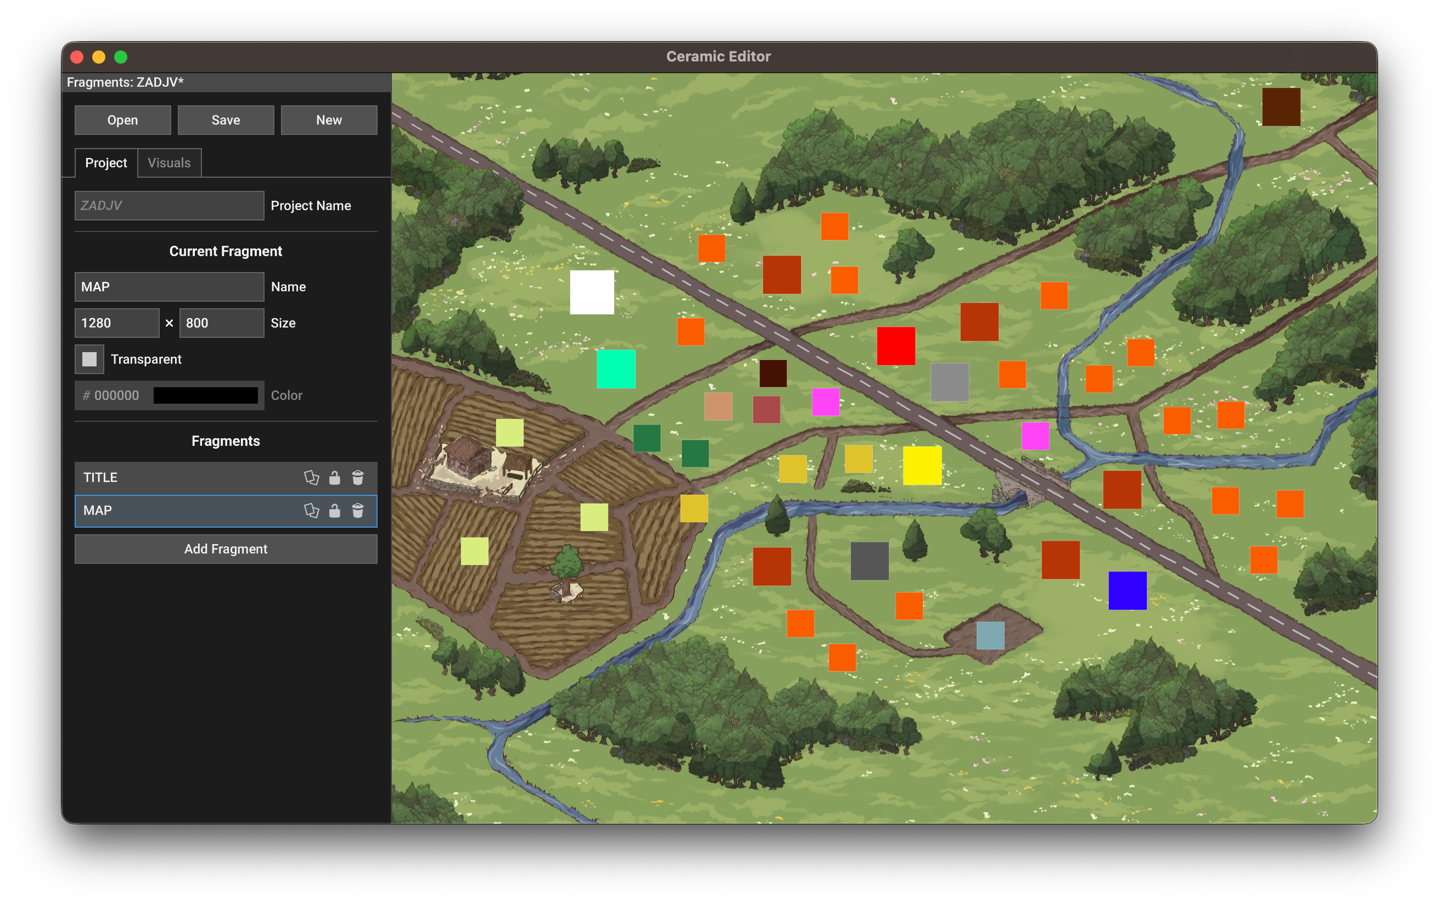Click the height field showing 800
Screen dimensions: 1439x905
click(221, 323)
